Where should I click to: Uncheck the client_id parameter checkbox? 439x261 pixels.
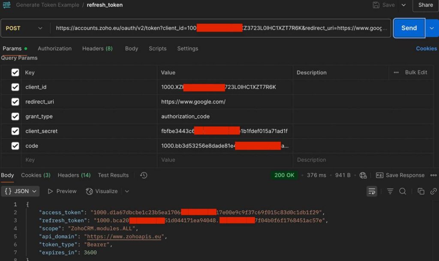pos(15,87)
